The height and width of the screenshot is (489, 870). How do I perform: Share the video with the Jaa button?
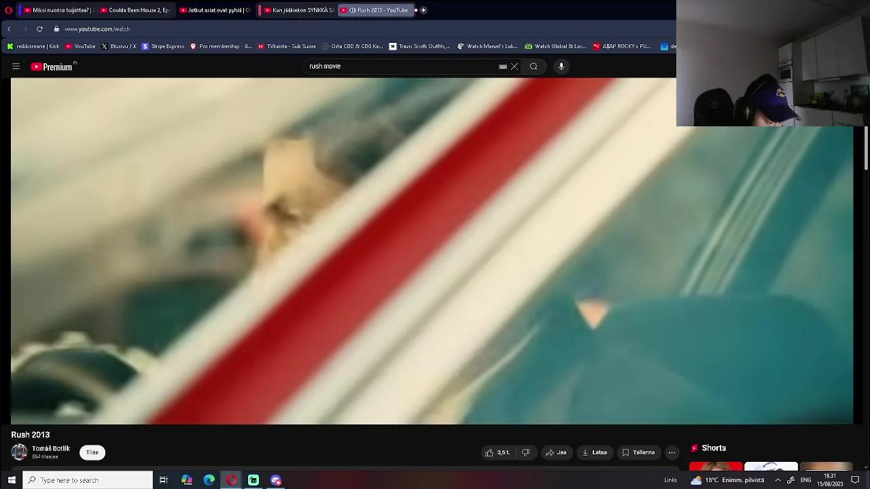coord(556,452)
